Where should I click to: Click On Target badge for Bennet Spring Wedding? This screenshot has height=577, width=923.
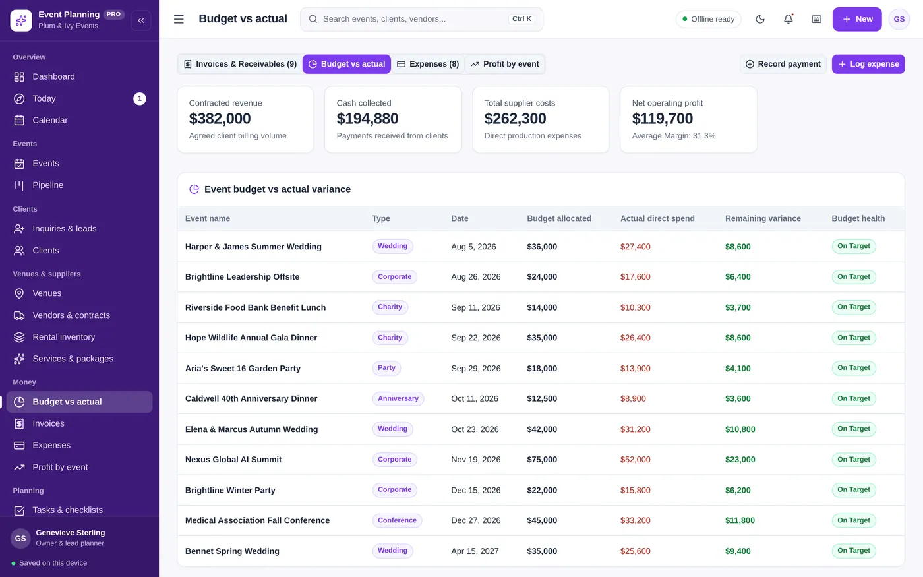(x=854, y=551)
